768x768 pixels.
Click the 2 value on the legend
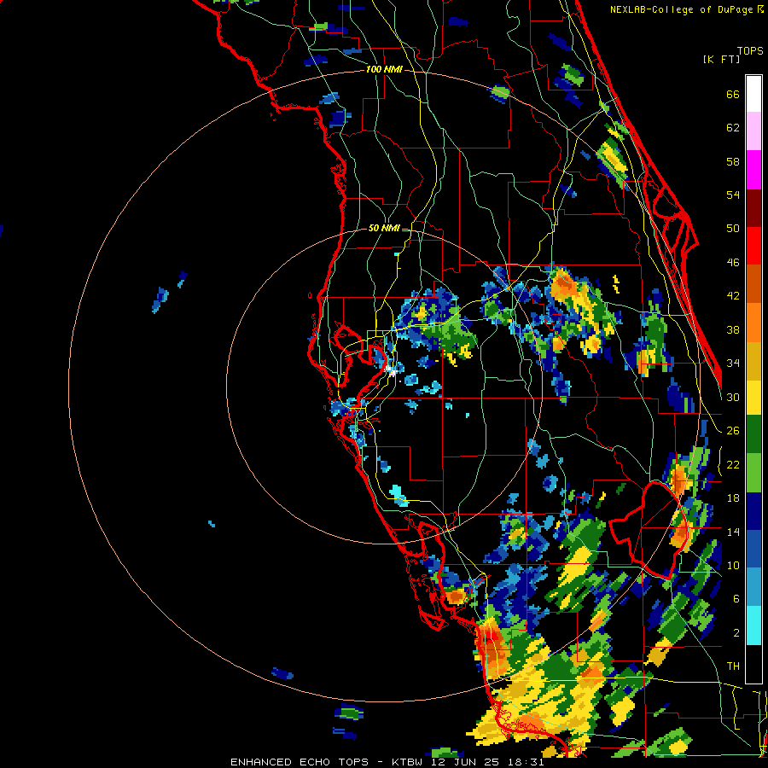pos(736,633)
